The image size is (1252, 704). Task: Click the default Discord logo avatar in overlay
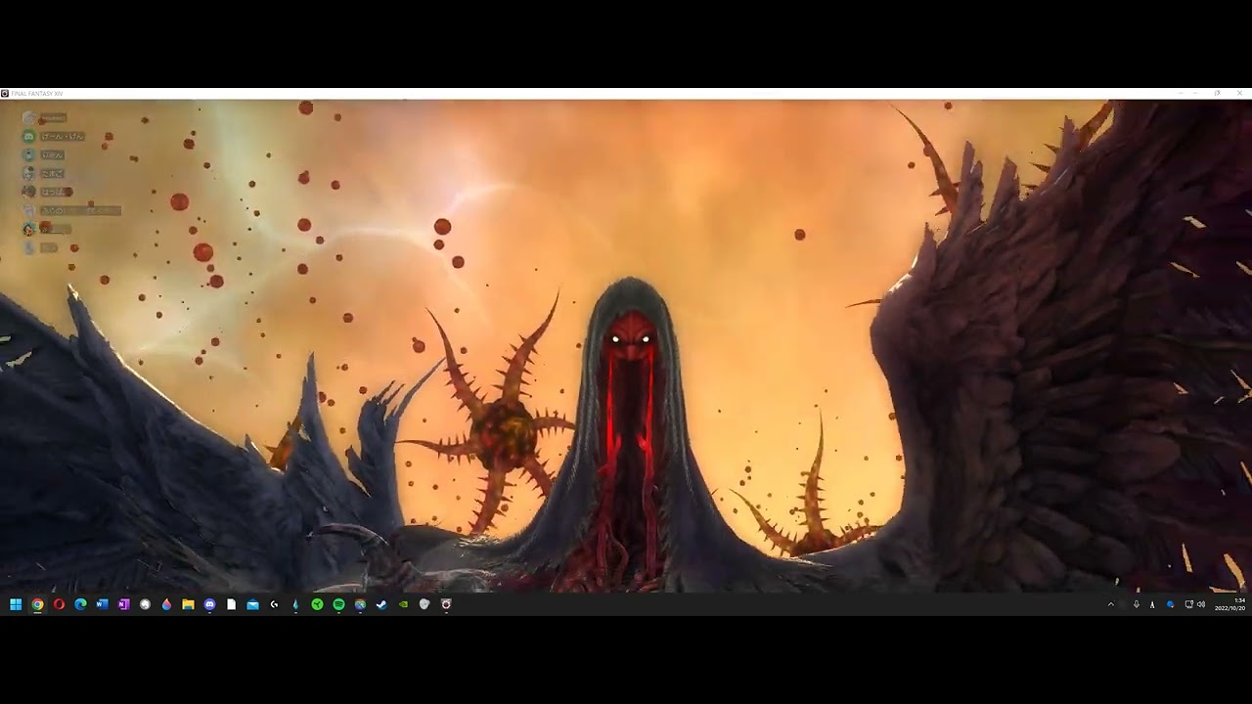[x=28, y=136]
